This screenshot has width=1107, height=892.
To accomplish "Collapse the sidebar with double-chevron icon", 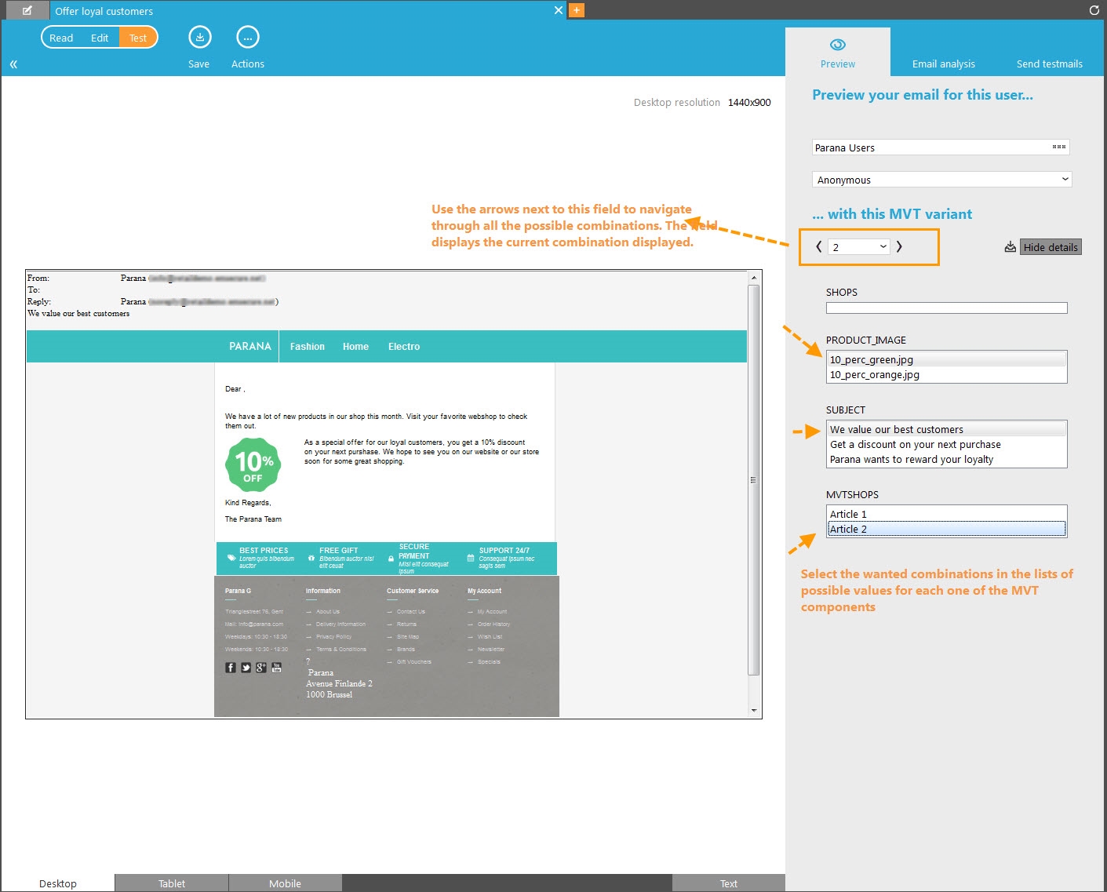I will (x=13, y=64).
